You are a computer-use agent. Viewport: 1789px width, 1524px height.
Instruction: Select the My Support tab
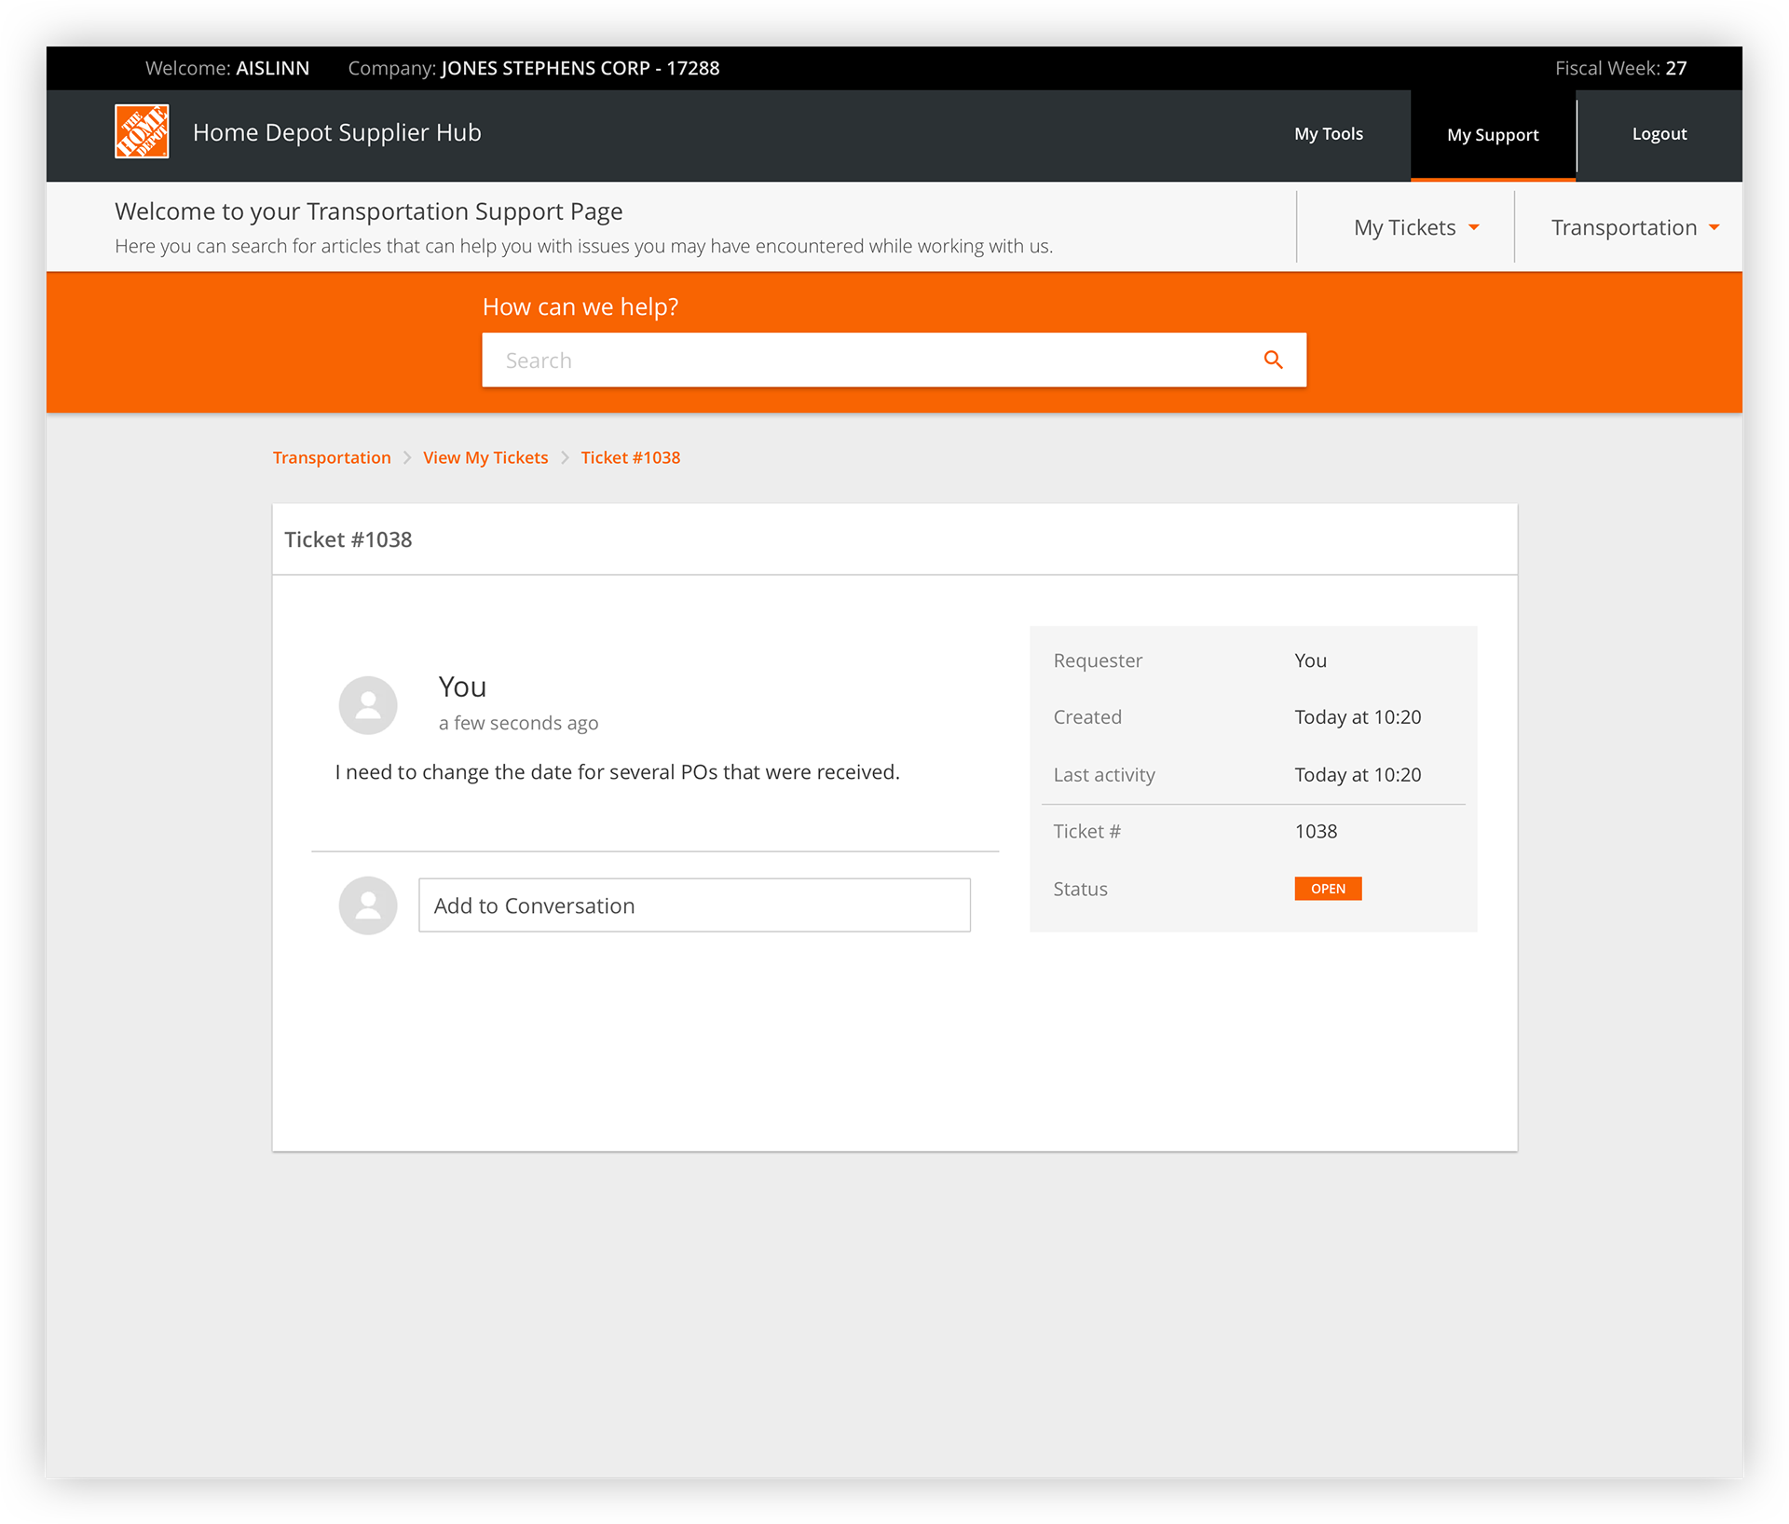pos(1493,135)
